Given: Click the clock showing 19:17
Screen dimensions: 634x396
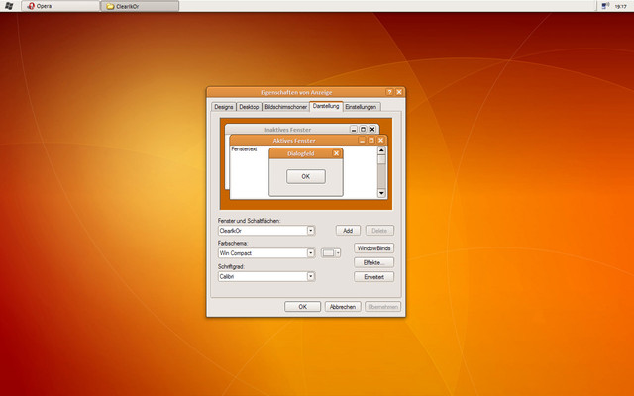Looking at the screenshot, I should click(x=620, y=6).
